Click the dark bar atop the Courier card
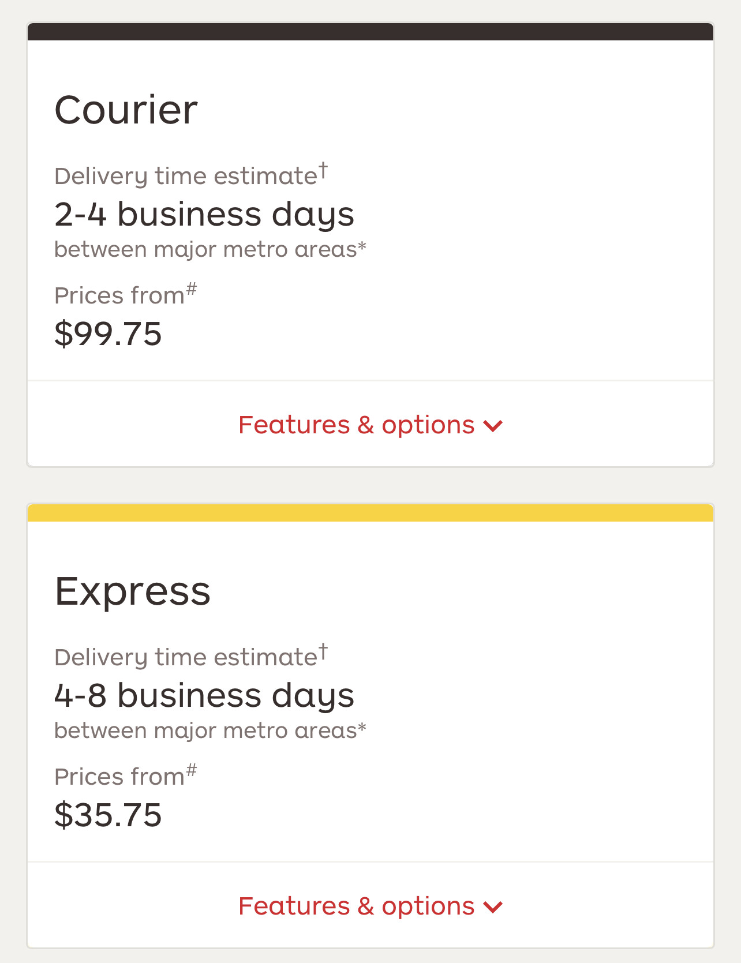The width and height of the screenshot is (741, 963). pos(370,32)
